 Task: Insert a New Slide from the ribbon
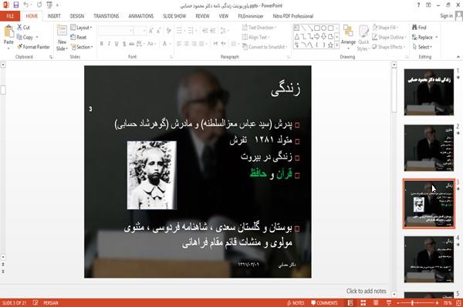point(62,38)
